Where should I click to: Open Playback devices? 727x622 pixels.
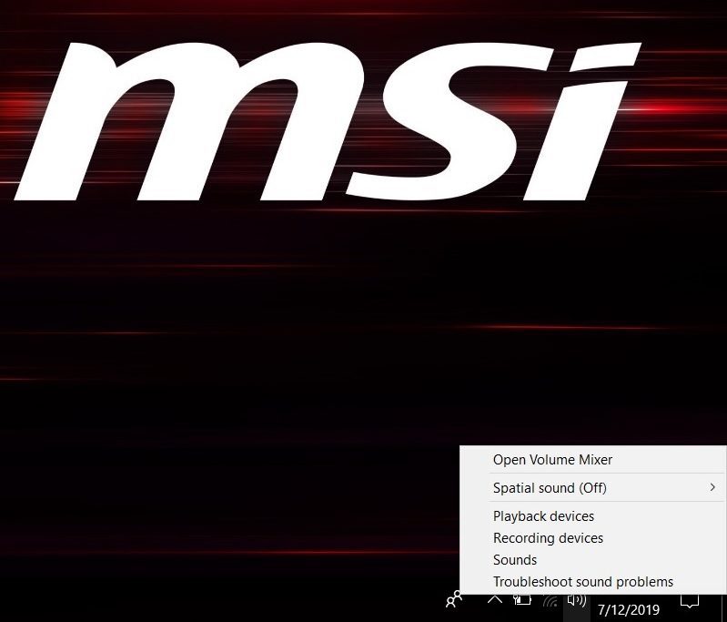click(593, 516)
